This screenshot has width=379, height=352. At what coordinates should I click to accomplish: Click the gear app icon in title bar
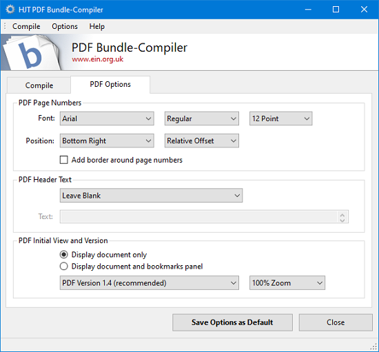pyautogui.click(x=10, y=10)
